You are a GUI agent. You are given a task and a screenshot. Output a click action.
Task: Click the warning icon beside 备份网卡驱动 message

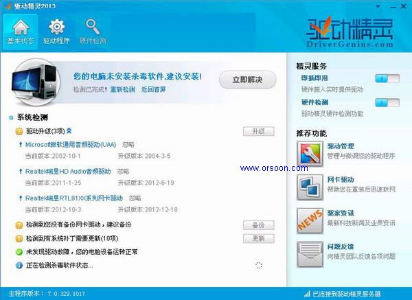19,225
